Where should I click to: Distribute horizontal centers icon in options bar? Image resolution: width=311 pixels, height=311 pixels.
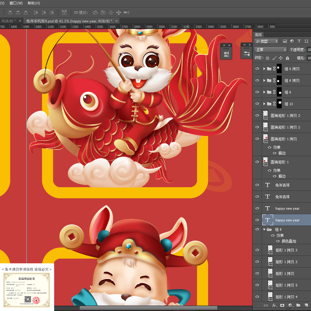tap(44, 12)
